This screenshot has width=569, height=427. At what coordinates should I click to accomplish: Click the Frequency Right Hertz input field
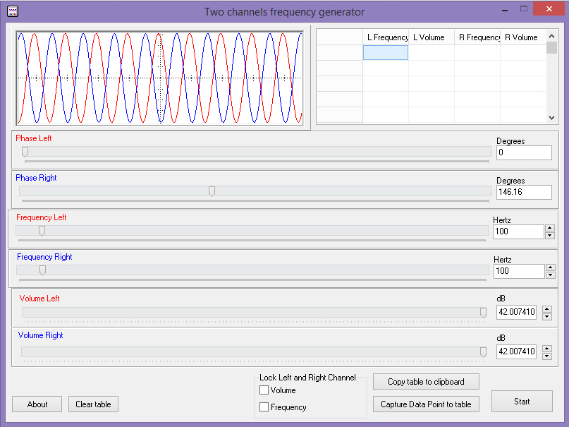point(519,271)
